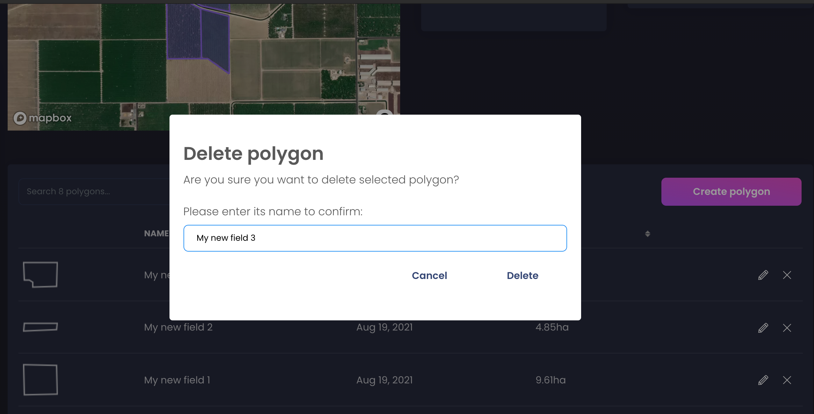Viewport: 814px width, 414px height.
Task: Select My new field 1 square thumbnail
Action: (x=40, y=380)
